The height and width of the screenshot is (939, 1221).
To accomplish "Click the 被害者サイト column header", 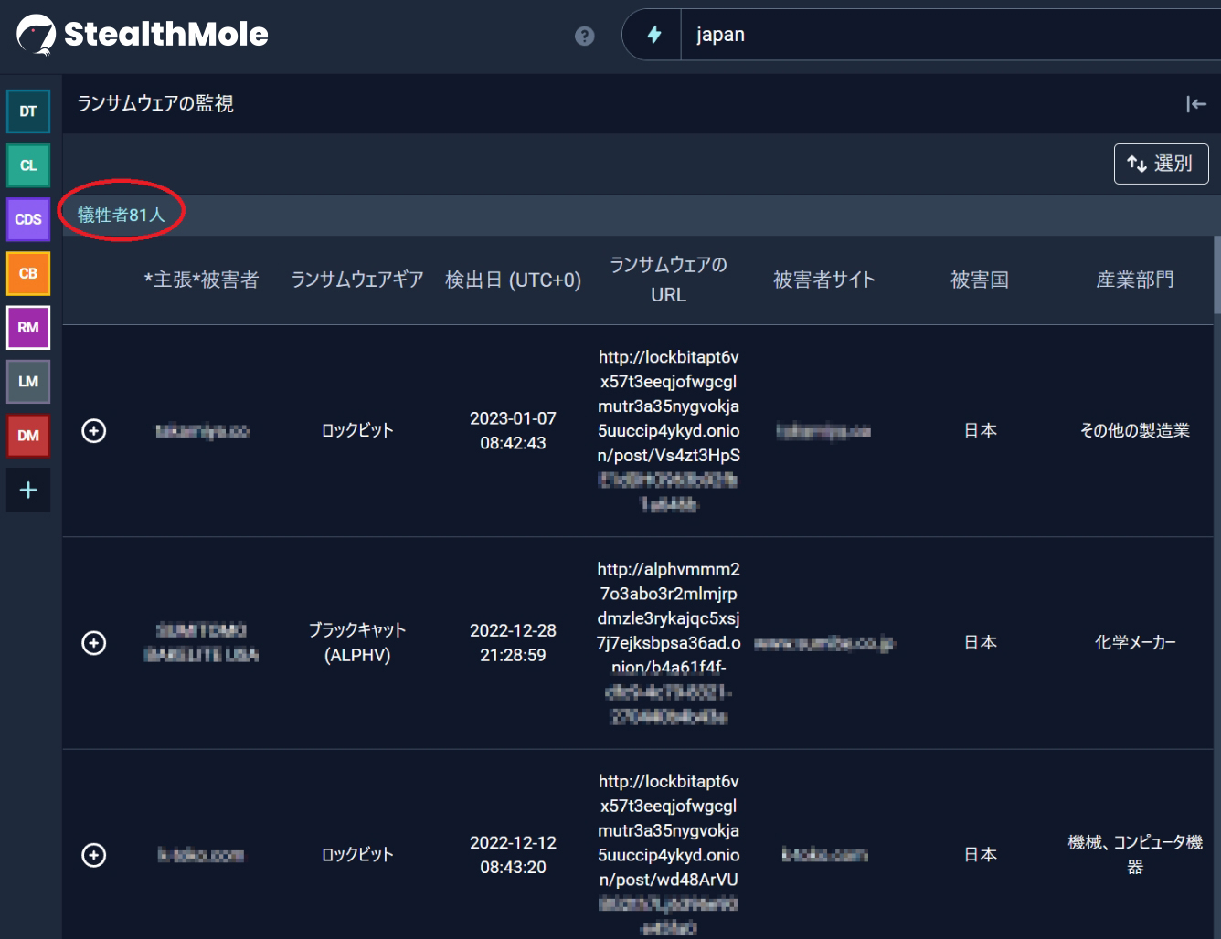I will coord(824,280).
